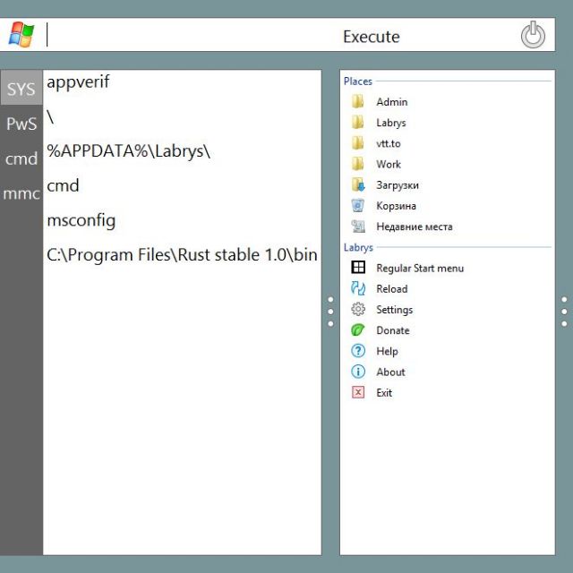Open the Admin folder
573x573 pixels.
(x=391, y=102)
